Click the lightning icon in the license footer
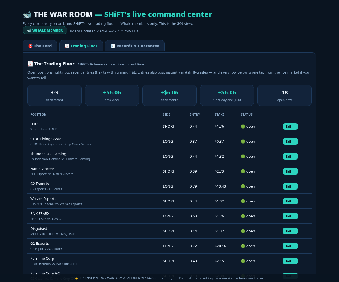 pos(77,278)
